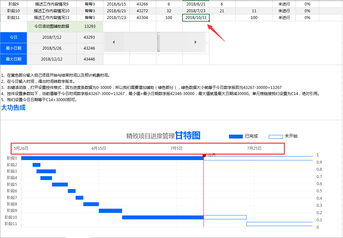Viewport: 343px width, 238px height.
Task: Select cell with value 43293
Action: (89, 38)
